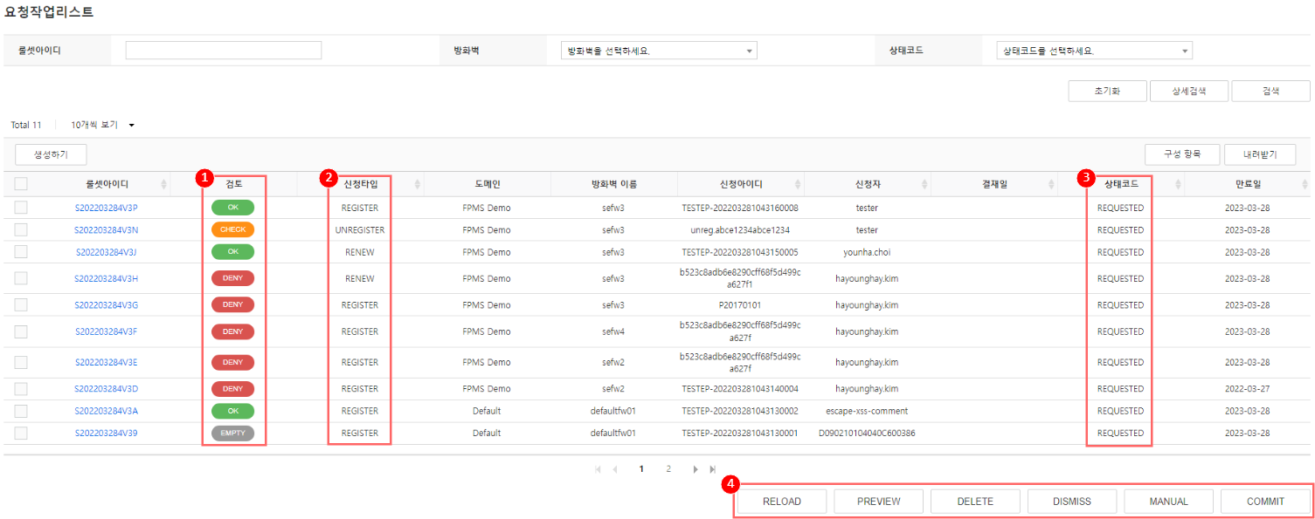Sort by 신청타입 column arrows
This screenshot has width=1315, height=519.
[417, 184]
